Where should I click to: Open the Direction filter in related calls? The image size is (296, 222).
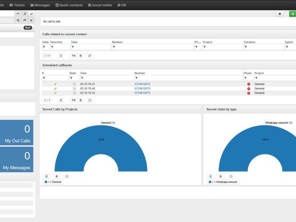[52, 47]
